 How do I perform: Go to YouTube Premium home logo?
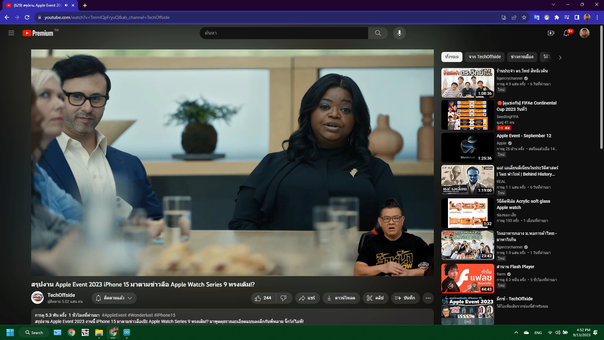tap(38, 33)
